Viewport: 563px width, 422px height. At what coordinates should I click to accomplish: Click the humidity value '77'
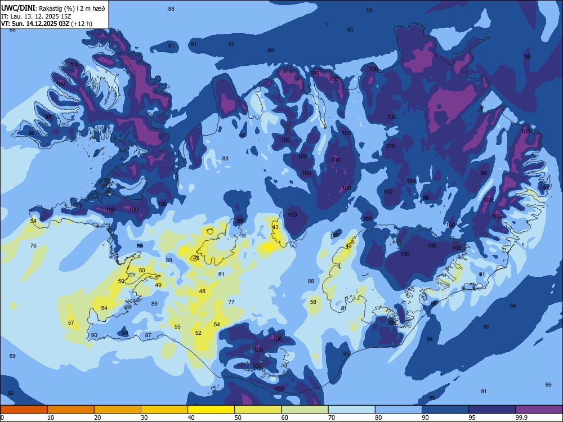[231, 302]
